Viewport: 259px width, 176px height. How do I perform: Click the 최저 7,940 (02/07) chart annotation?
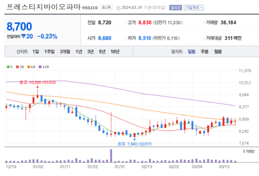(x=134, y=144)
